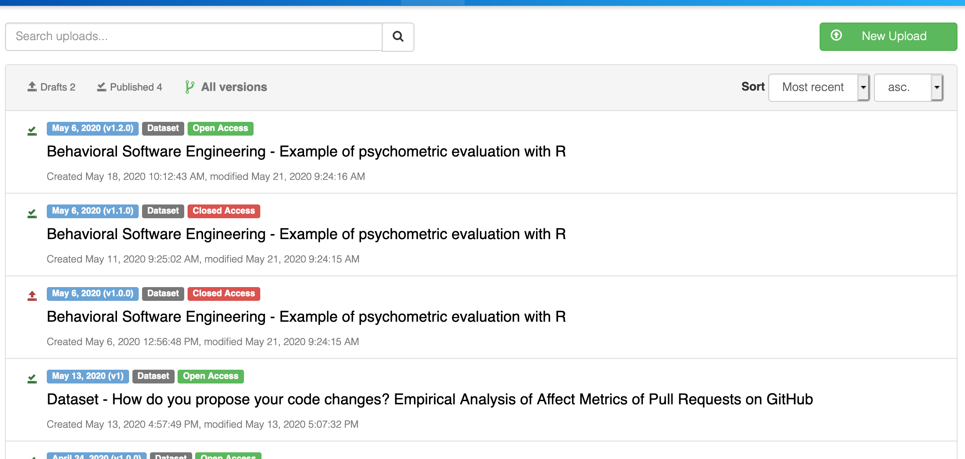Click the All versions branch icon

click(190, 87)
